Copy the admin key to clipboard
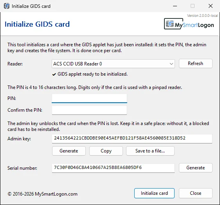 tap(106, 151)
